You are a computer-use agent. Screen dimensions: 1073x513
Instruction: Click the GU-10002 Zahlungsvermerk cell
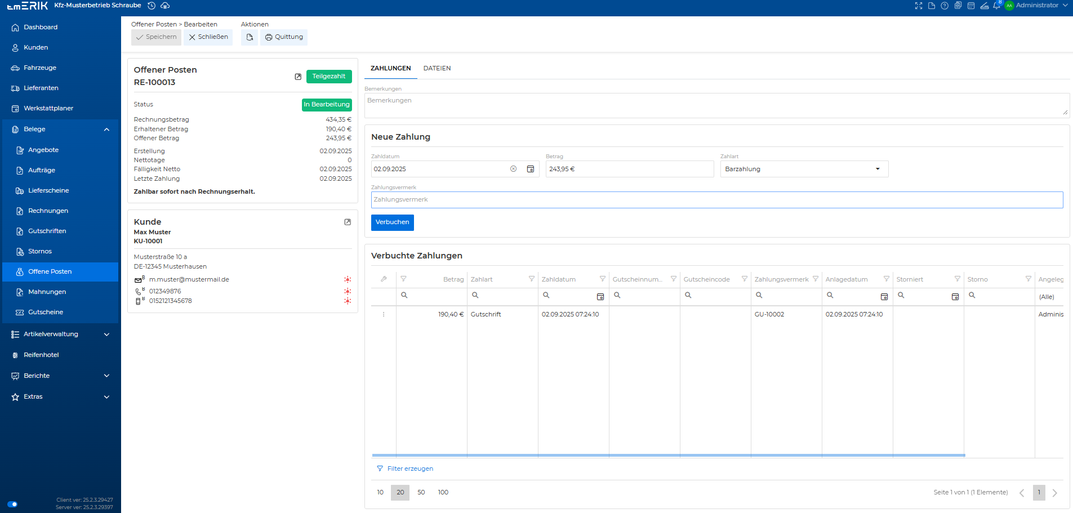(786, 314)
